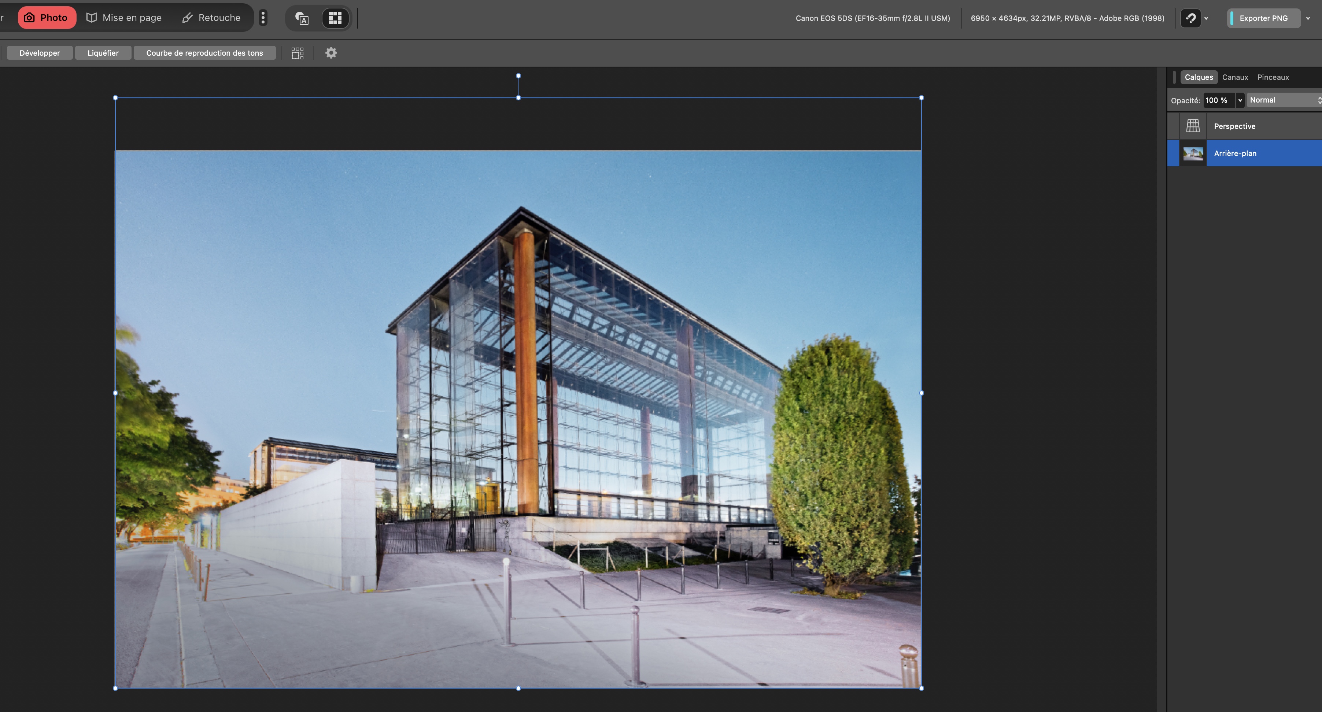Viewport: 1322px width, 712px height.
Task: Open Export PNG options dropdown arrow
Action: pyautogui.click(x=1308, y=18)
